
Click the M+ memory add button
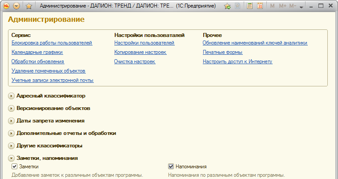(x=282, y=6)
